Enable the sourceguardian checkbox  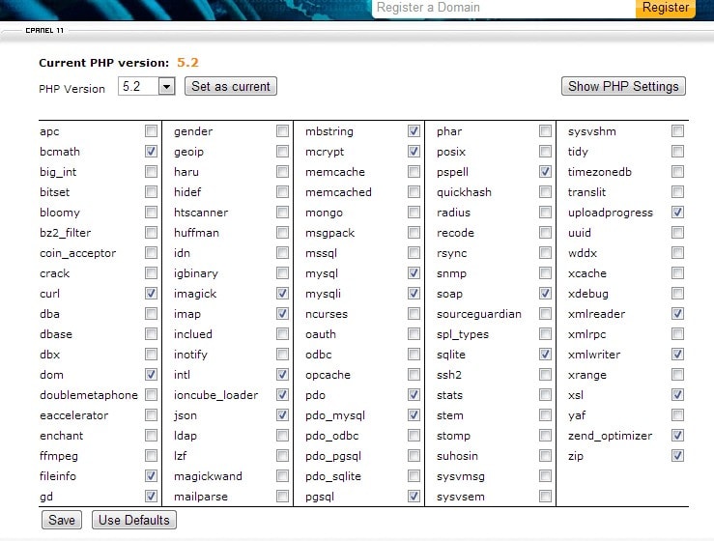pyautogui.click(x=546, y=314)
